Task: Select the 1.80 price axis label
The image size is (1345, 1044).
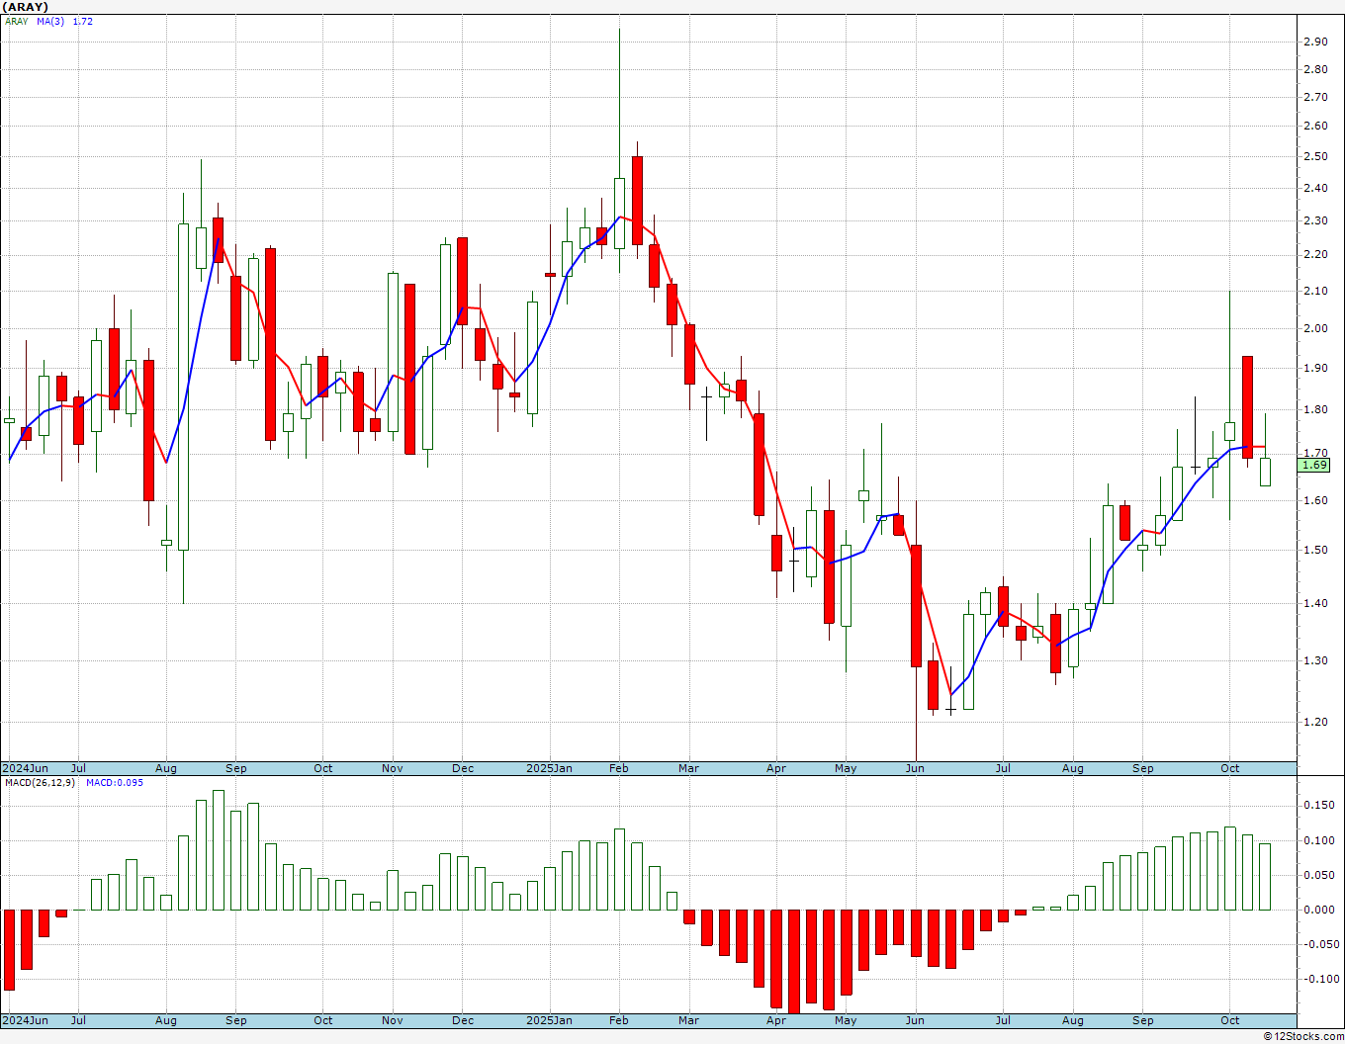Action: click(x=1315, y=409)
